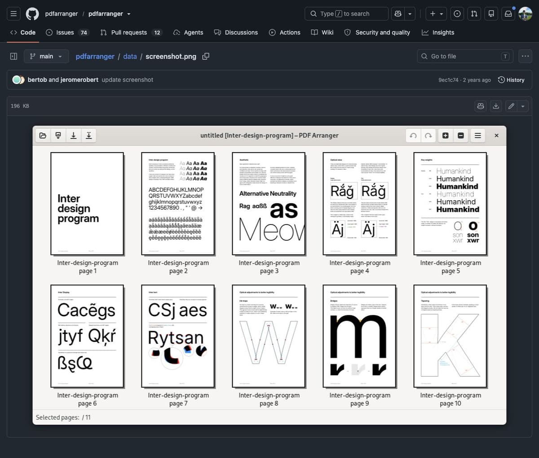Viewport: 539px width, 458px height.
Task: Select the page 8 W thumbnail
Action: click(x=269, y=336)
